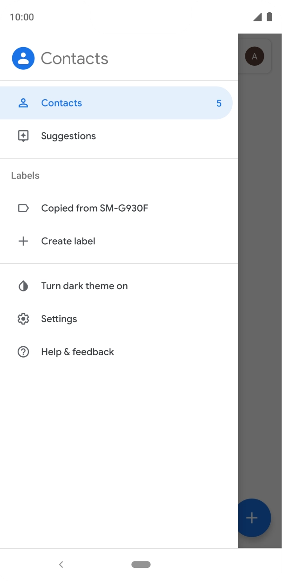Screen dimensions: 282x581
Task: Tap the blue Contacts app logo
Action: 23,58
